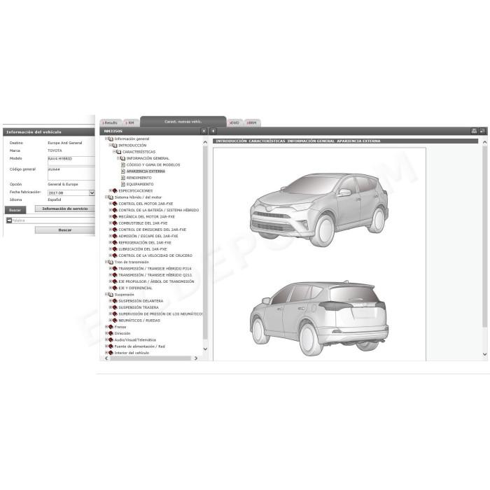Image resolution: width=490 pixels, height=490 pixels.
Task: Click the Modelo field showing RAV4 HYBRID
Action: 71,161
